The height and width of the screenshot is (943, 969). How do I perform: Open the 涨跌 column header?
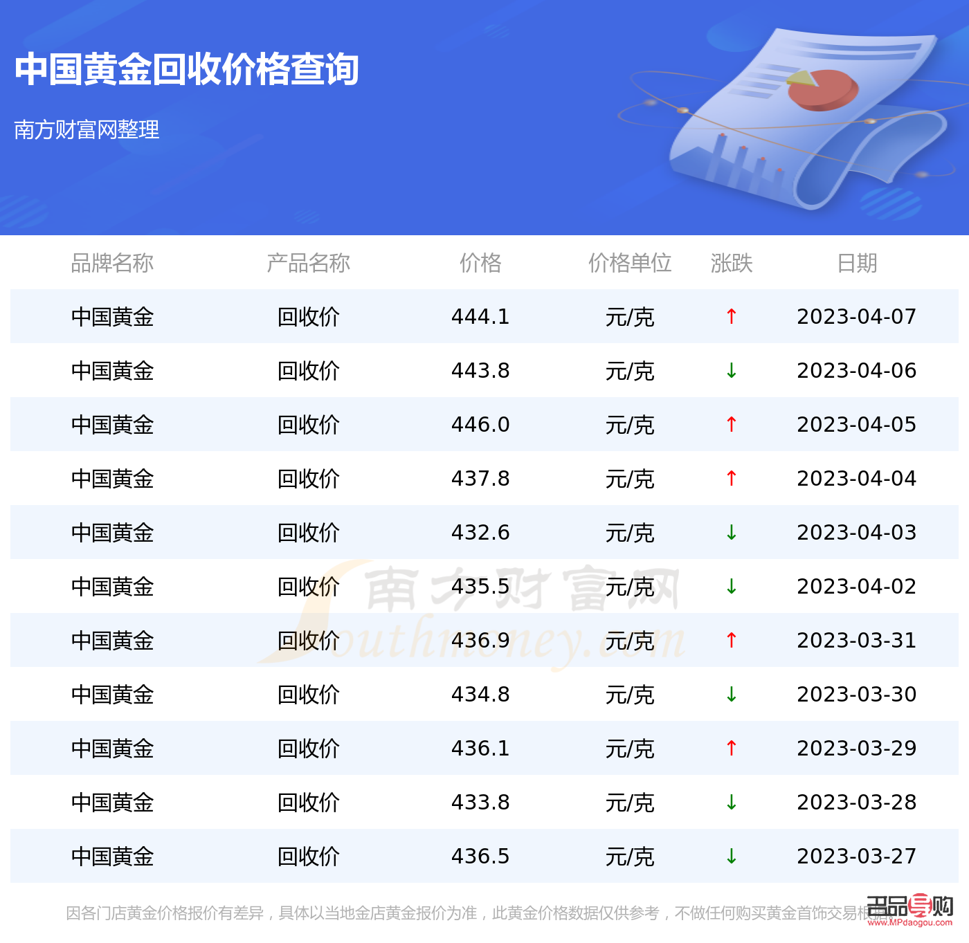pos(732,264)
